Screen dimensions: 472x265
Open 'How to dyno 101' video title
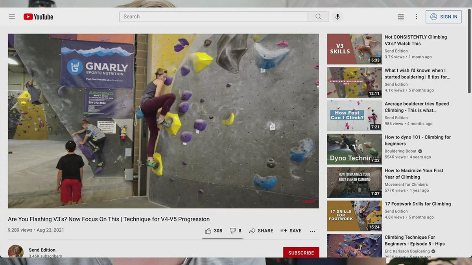(x=418, y=140)
